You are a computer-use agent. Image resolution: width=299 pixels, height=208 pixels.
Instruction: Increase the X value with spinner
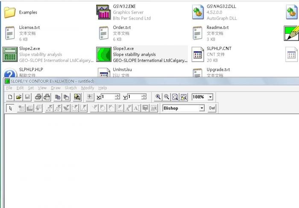click(x=117, y=95)
